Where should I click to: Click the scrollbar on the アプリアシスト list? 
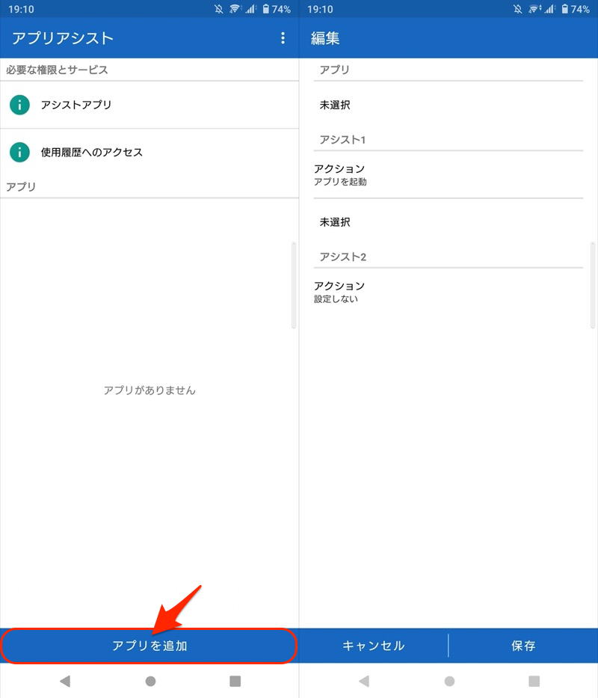[x=294, y=285]
